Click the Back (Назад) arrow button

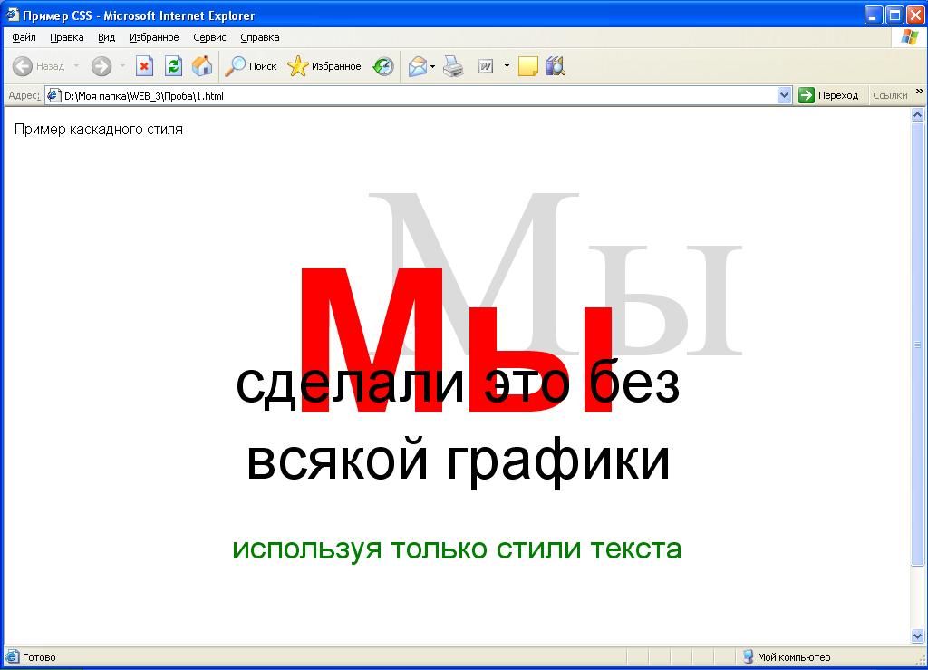tap(38, 66)
